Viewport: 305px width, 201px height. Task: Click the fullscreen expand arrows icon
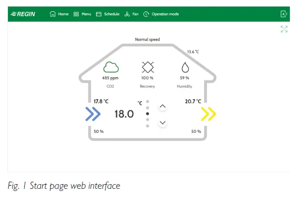click(x=284, y=29)
